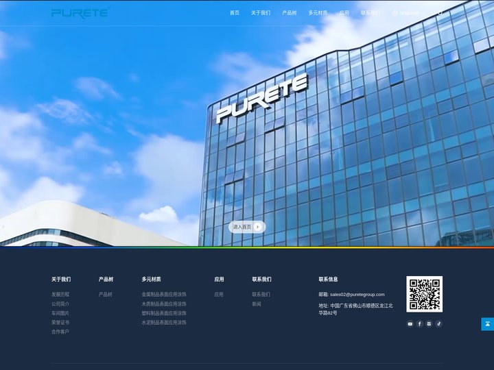This screenshot has height=370, width=494.
Task: Open the YouTube social link
Action: [410, 323]
